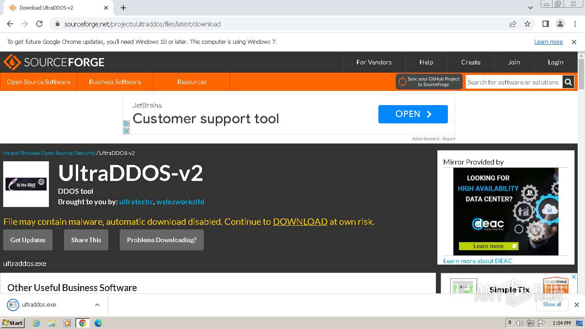Image resolution: width=585 pixels, height=329 pixels.
Task: Close the downloads bar
Action: click(576, 305)
